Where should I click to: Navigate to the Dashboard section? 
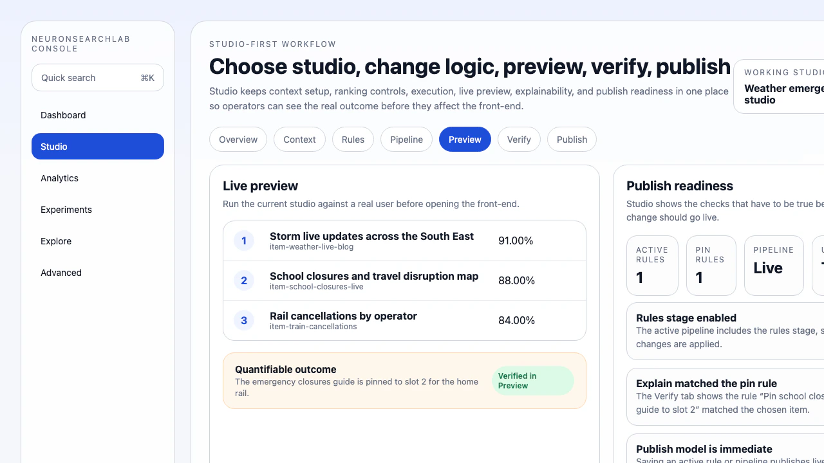(63, 115)
